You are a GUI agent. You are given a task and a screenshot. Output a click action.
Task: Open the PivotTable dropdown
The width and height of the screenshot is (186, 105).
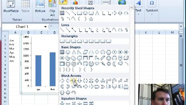click(11, 15)
